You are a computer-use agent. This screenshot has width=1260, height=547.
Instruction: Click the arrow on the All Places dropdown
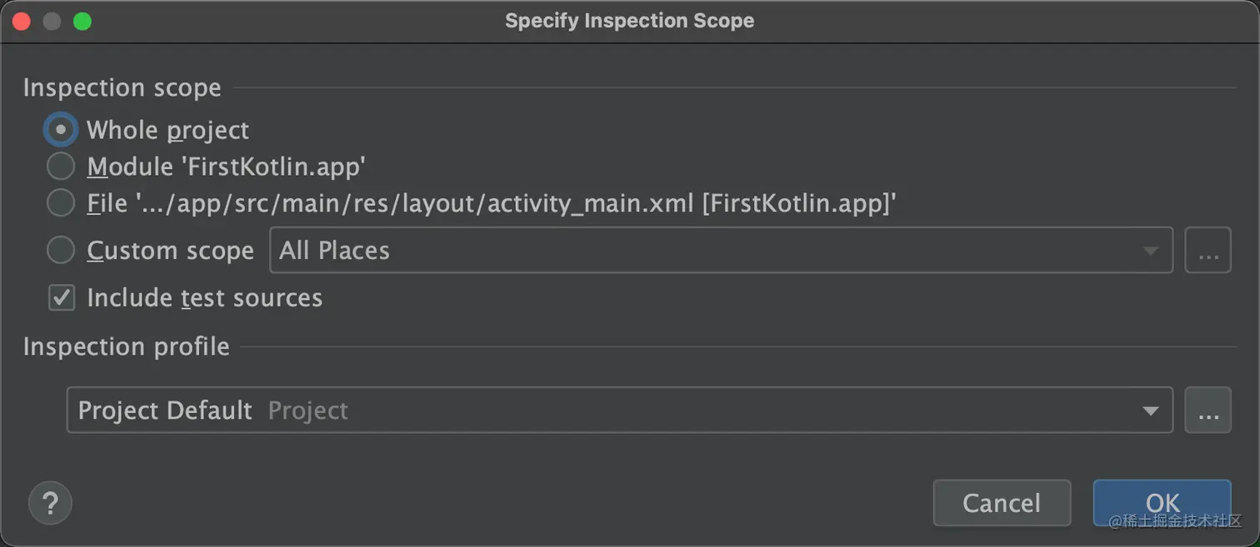pyautogui.click(x=1151, y=251)
